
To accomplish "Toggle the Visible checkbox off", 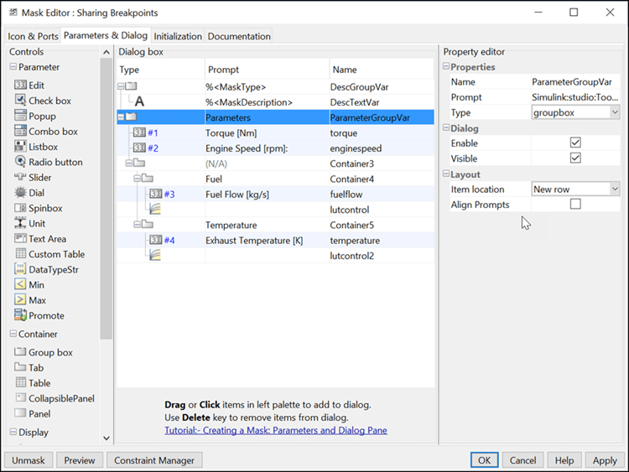I will (x=575, y=158).
